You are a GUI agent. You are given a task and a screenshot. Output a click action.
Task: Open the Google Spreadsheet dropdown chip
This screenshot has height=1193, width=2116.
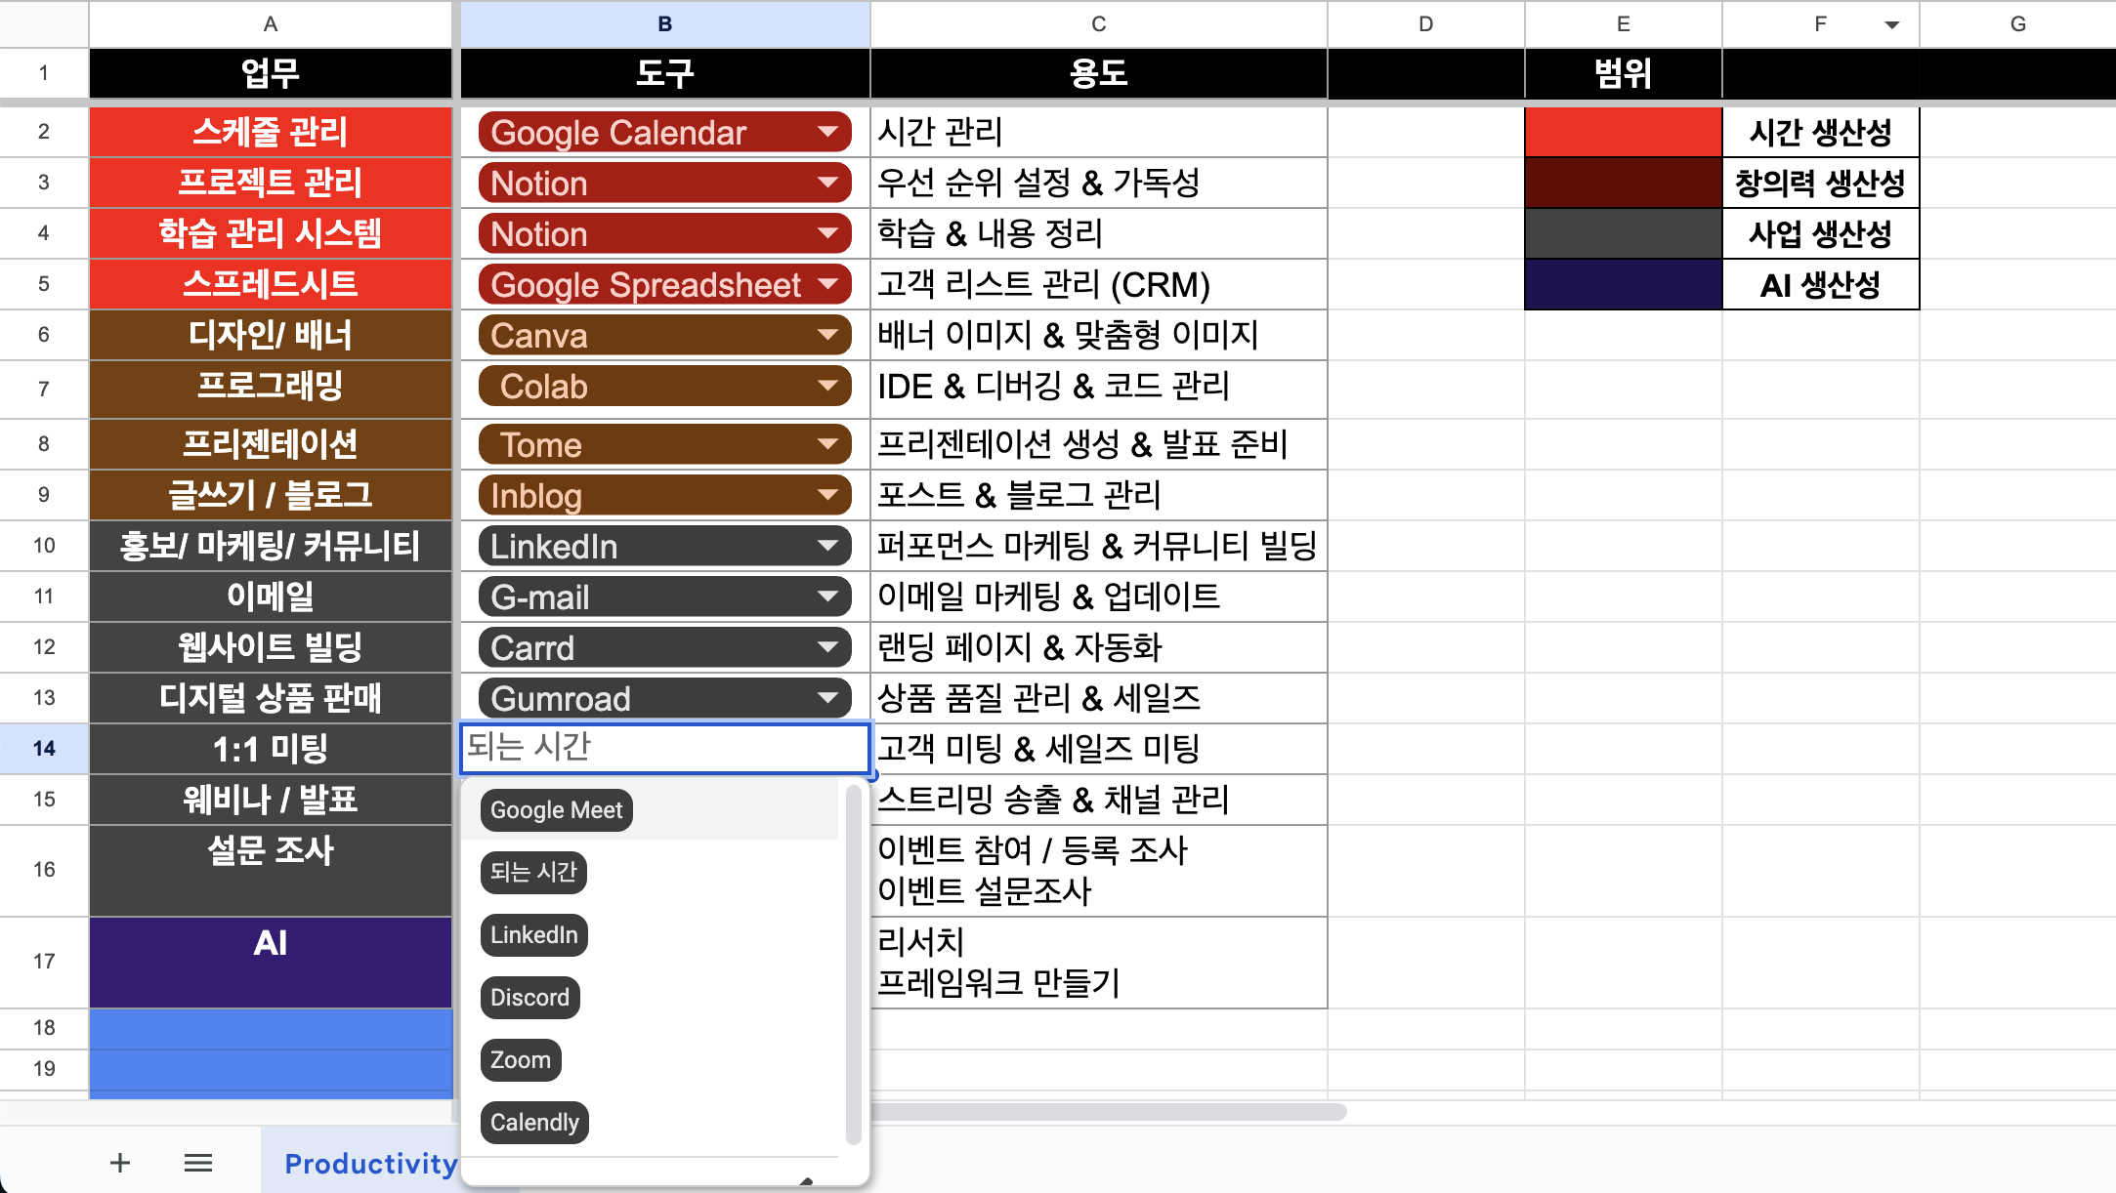click(664, 284)
